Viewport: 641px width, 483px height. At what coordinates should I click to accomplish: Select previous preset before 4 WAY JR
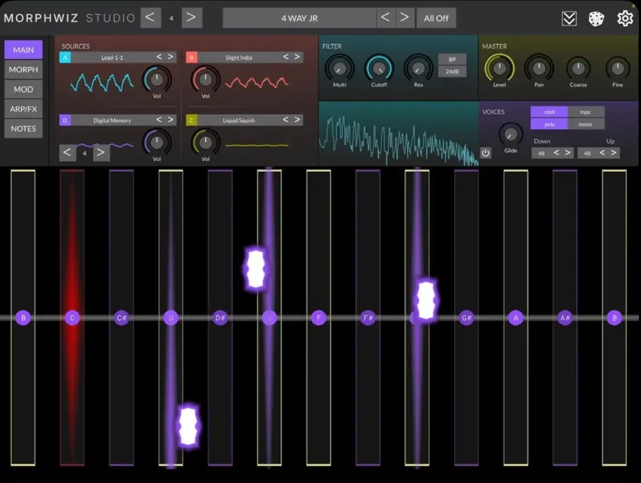pyautogui.click(x=385, y=18)
